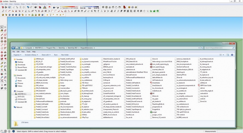Open the Organize dropdown menu
The height and width of the screenshot is (133, 243).
pos(17,55)
